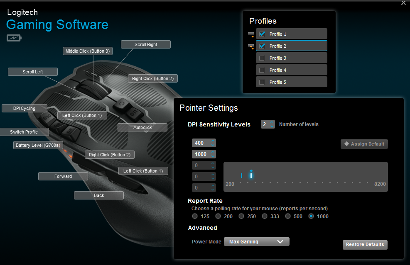Image resolution: width=410 pixels, height=265 pixels.
Task: Open the Battery Level (G700s) assignment
Action: tap(38, 145)
